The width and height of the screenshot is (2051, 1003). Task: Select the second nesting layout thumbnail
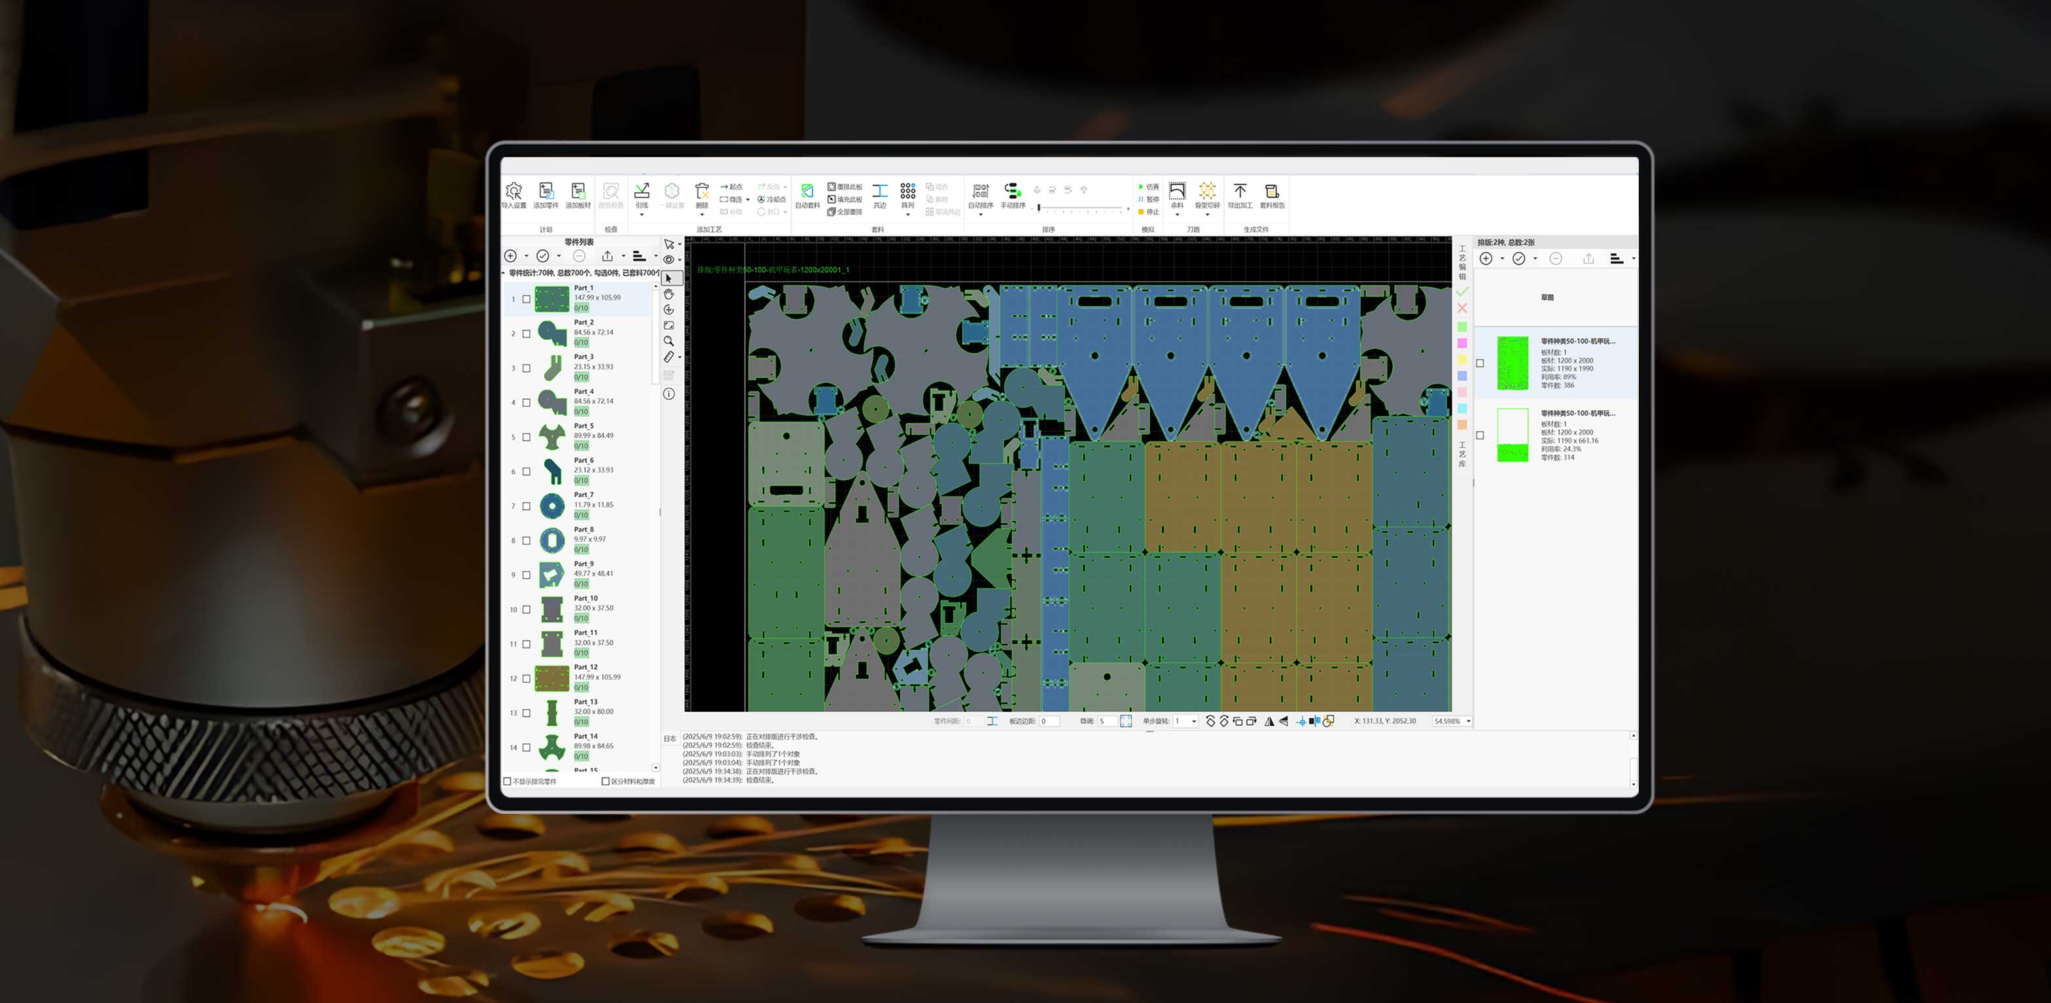(x=1513, y=436)
